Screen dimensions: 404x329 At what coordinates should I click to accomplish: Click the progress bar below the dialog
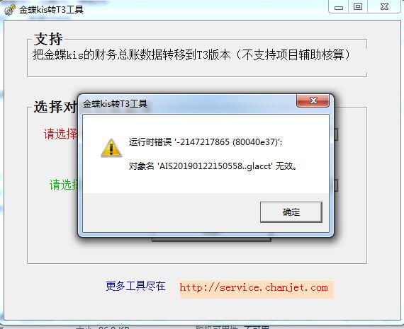tap(211, 239)
